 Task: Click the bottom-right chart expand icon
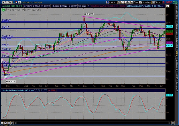coord(173,123)
